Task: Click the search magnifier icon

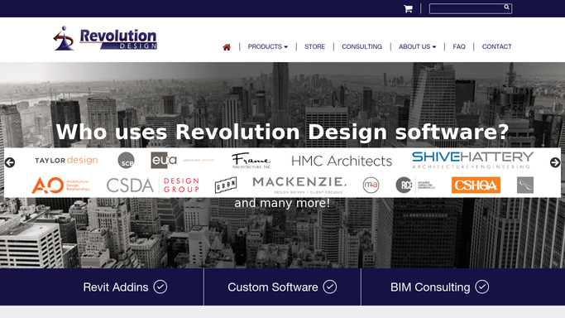Action: click(506, 7)
